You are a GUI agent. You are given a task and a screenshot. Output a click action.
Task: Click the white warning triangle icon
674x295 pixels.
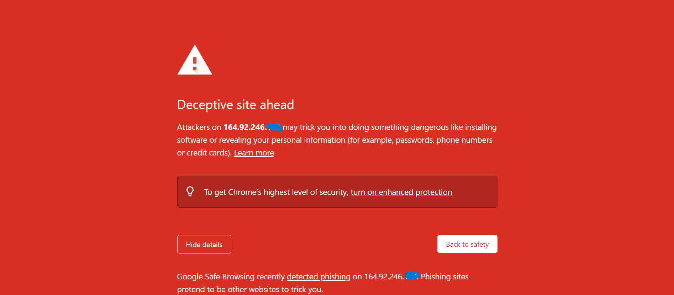click(195, 60)
